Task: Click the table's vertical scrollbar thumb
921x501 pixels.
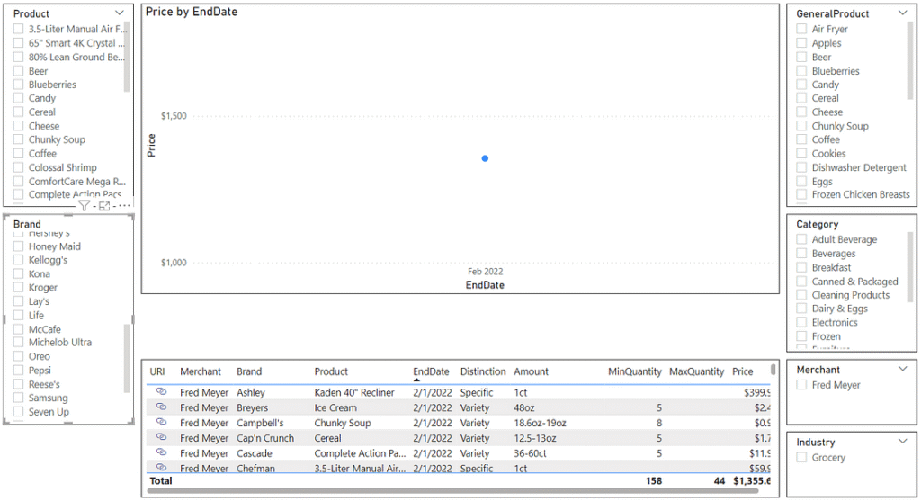Action: pyautogui.click(x=773, y=370)
